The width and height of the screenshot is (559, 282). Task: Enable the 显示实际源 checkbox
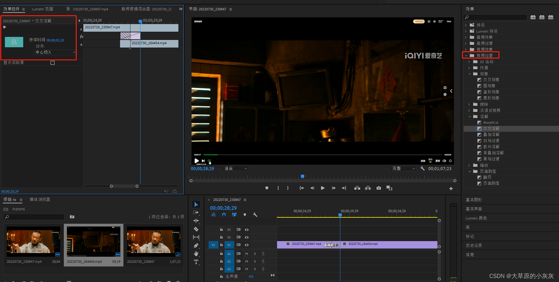53,63
